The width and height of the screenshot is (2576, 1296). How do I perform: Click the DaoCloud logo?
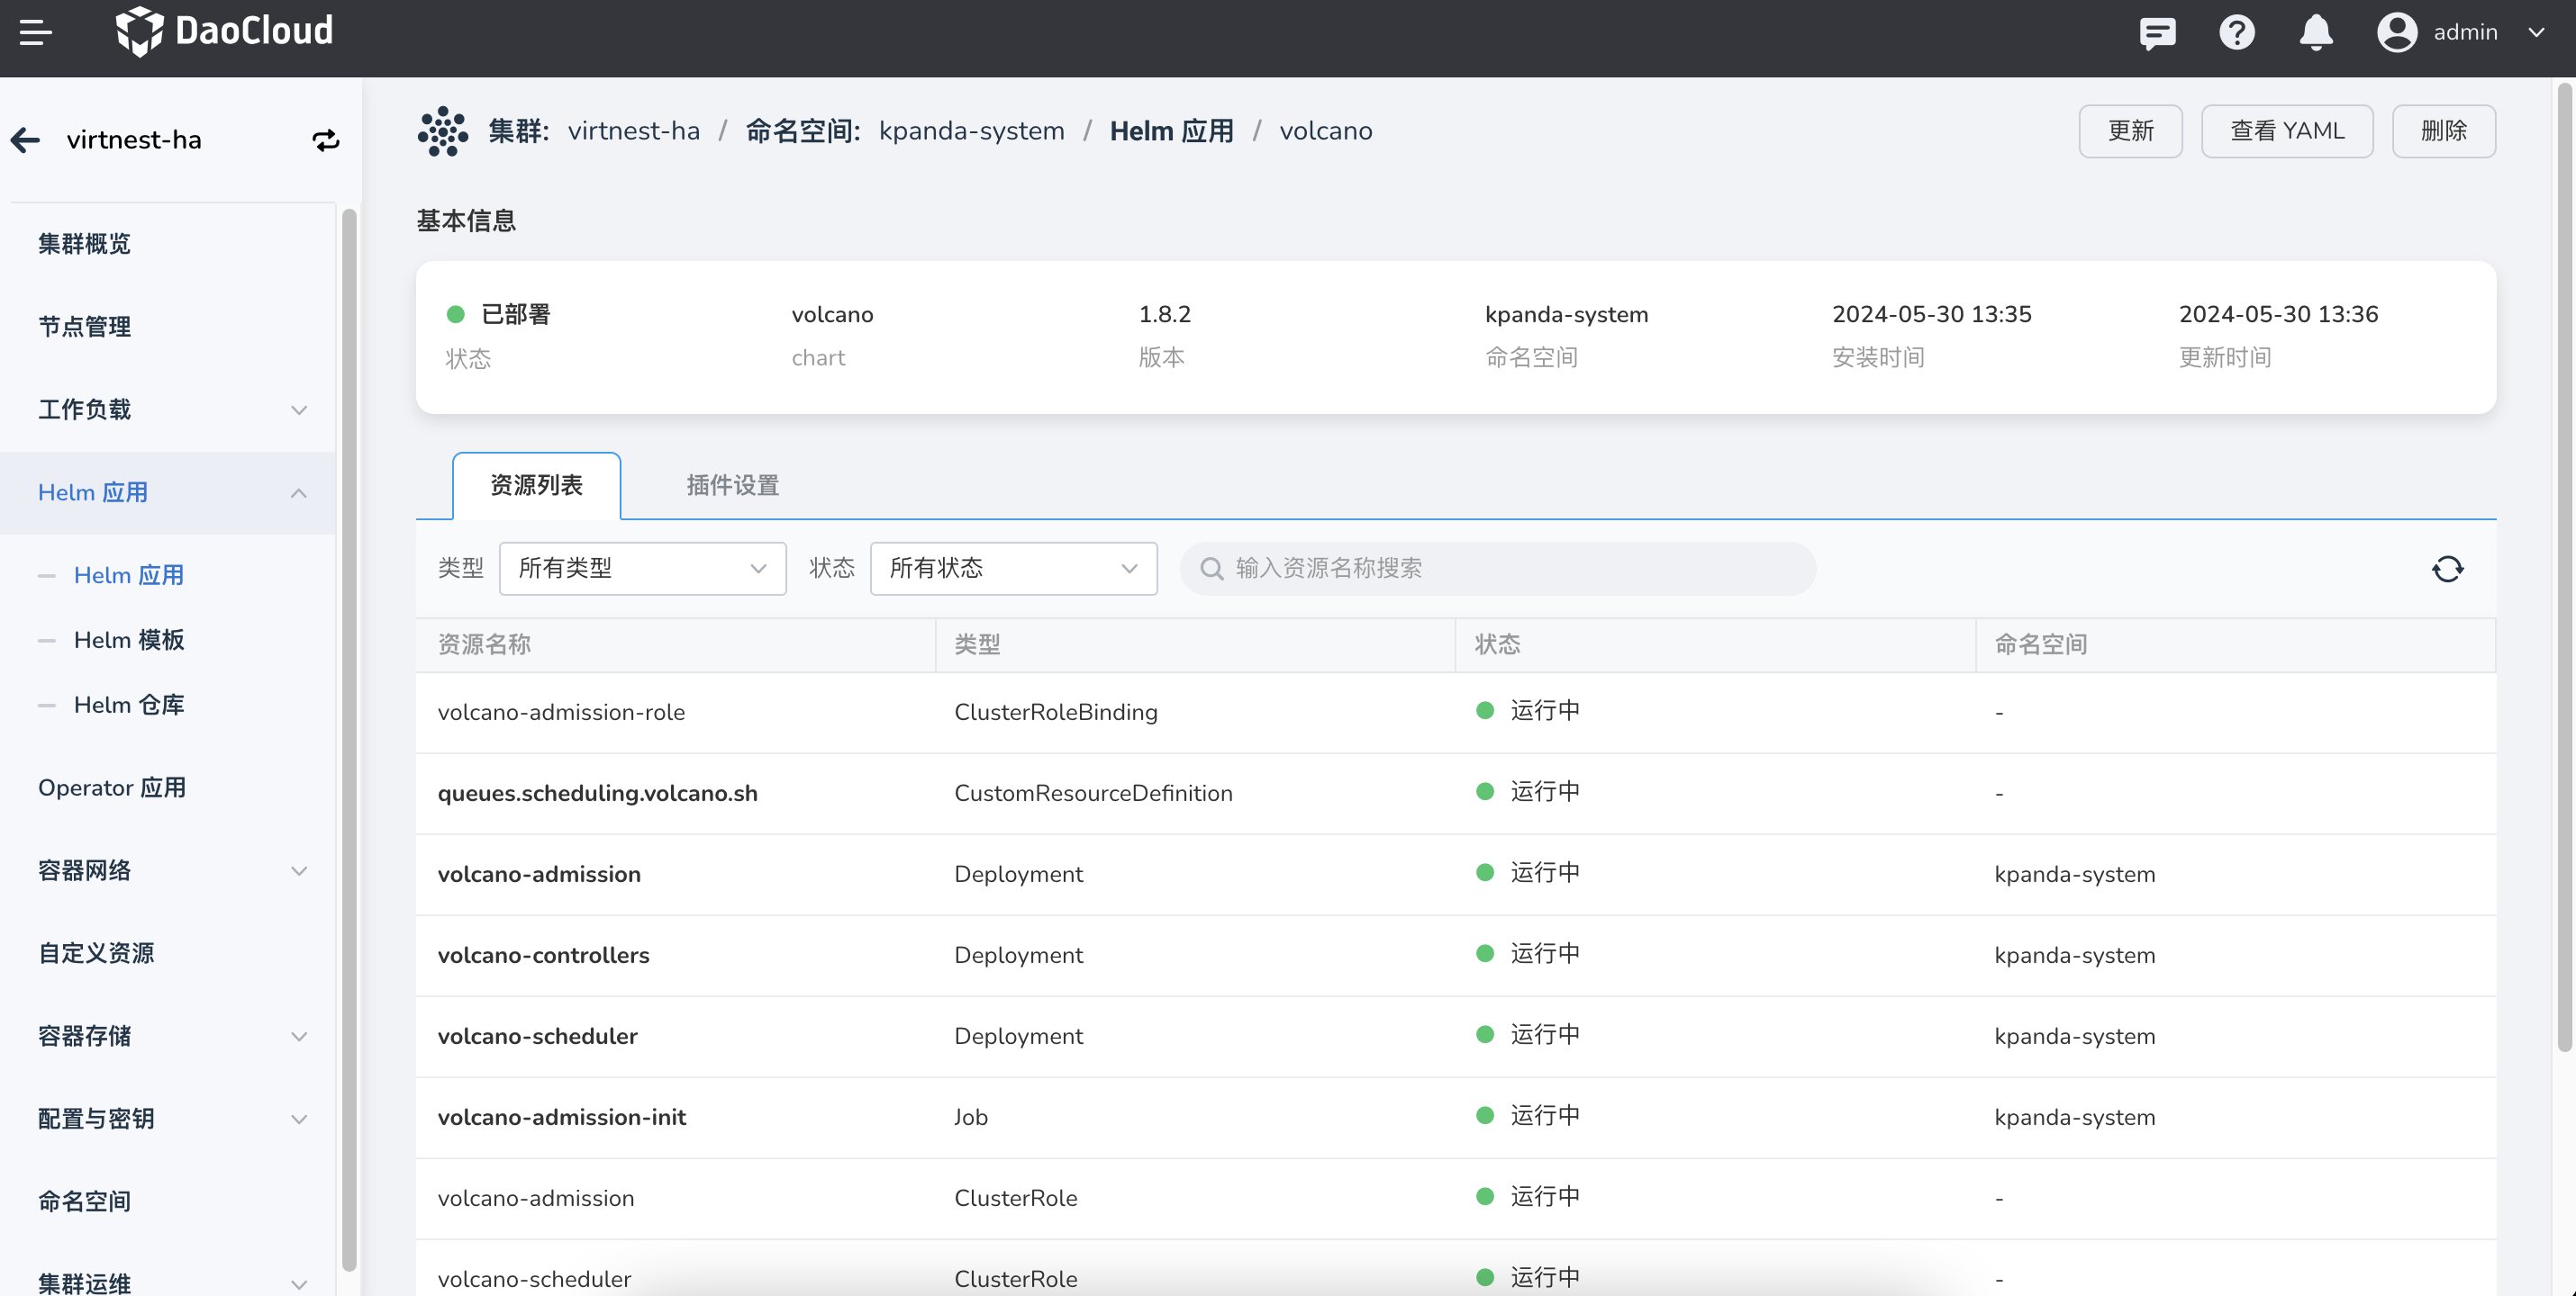[224, 31]
